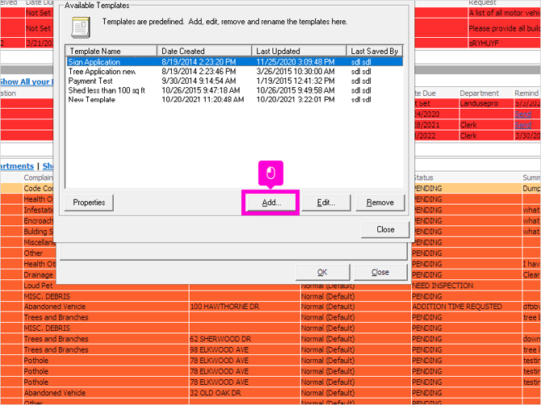Viewport: 541px width, 405px height.
Task: Open the Show All your link in background
Action: coord(27,81)
